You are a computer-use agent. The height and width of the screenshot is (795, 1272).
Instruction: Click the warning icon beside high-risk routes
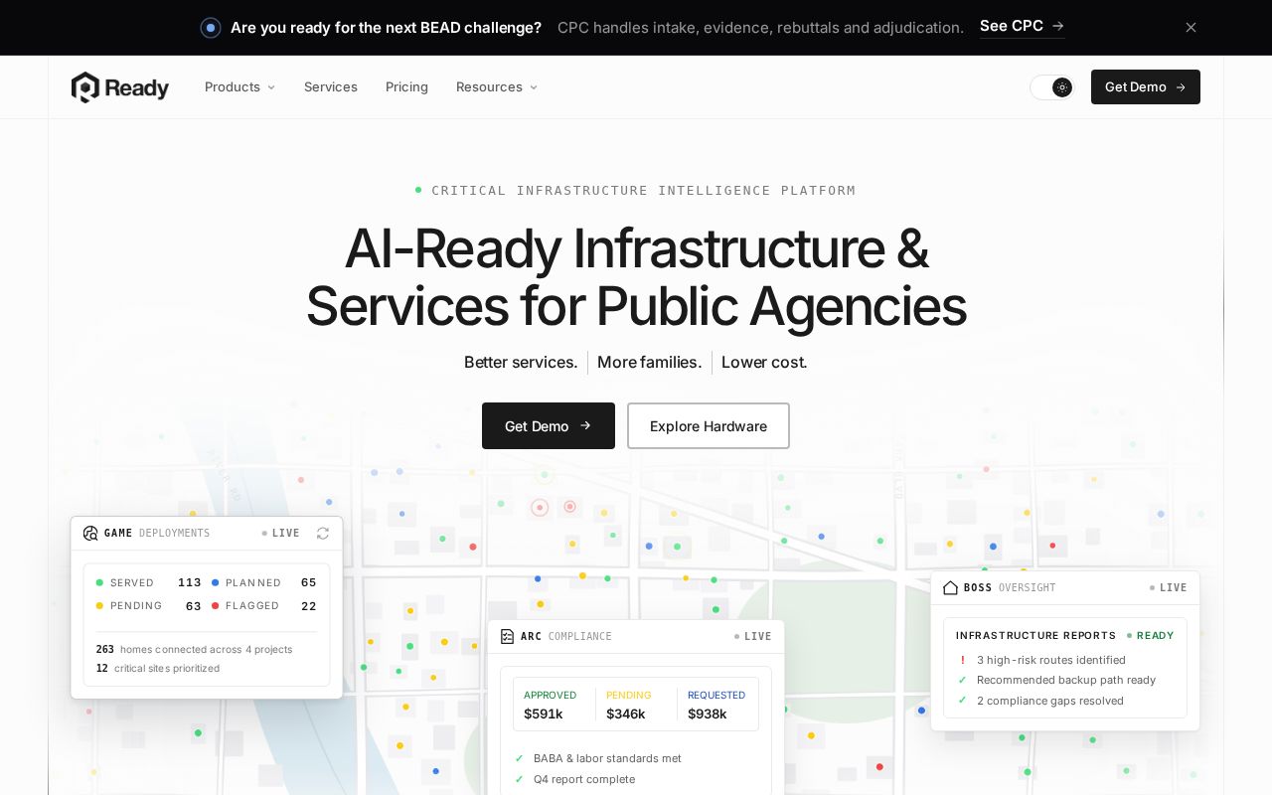click(x=962, y=660)
